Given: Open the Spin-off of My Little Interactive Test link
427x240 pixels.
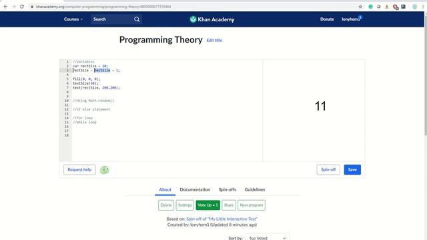Looking at the screenshot, I should pyautogui.click(x=222, y=219).
